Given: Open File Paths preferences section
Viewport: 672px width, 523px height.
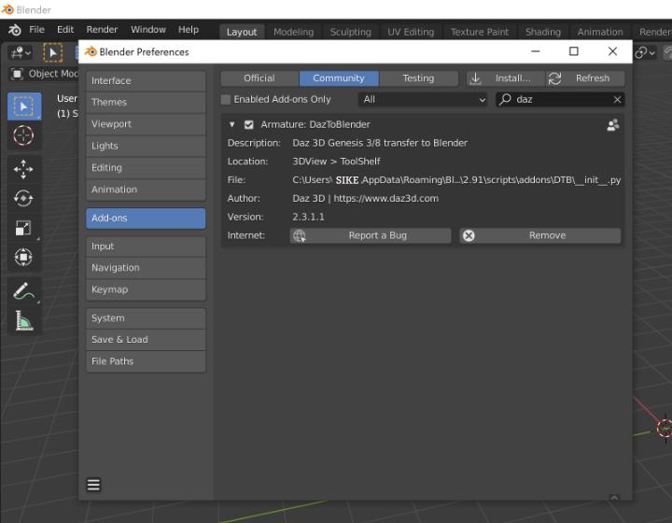Looking at the screenshot, I should coord(146,361).
